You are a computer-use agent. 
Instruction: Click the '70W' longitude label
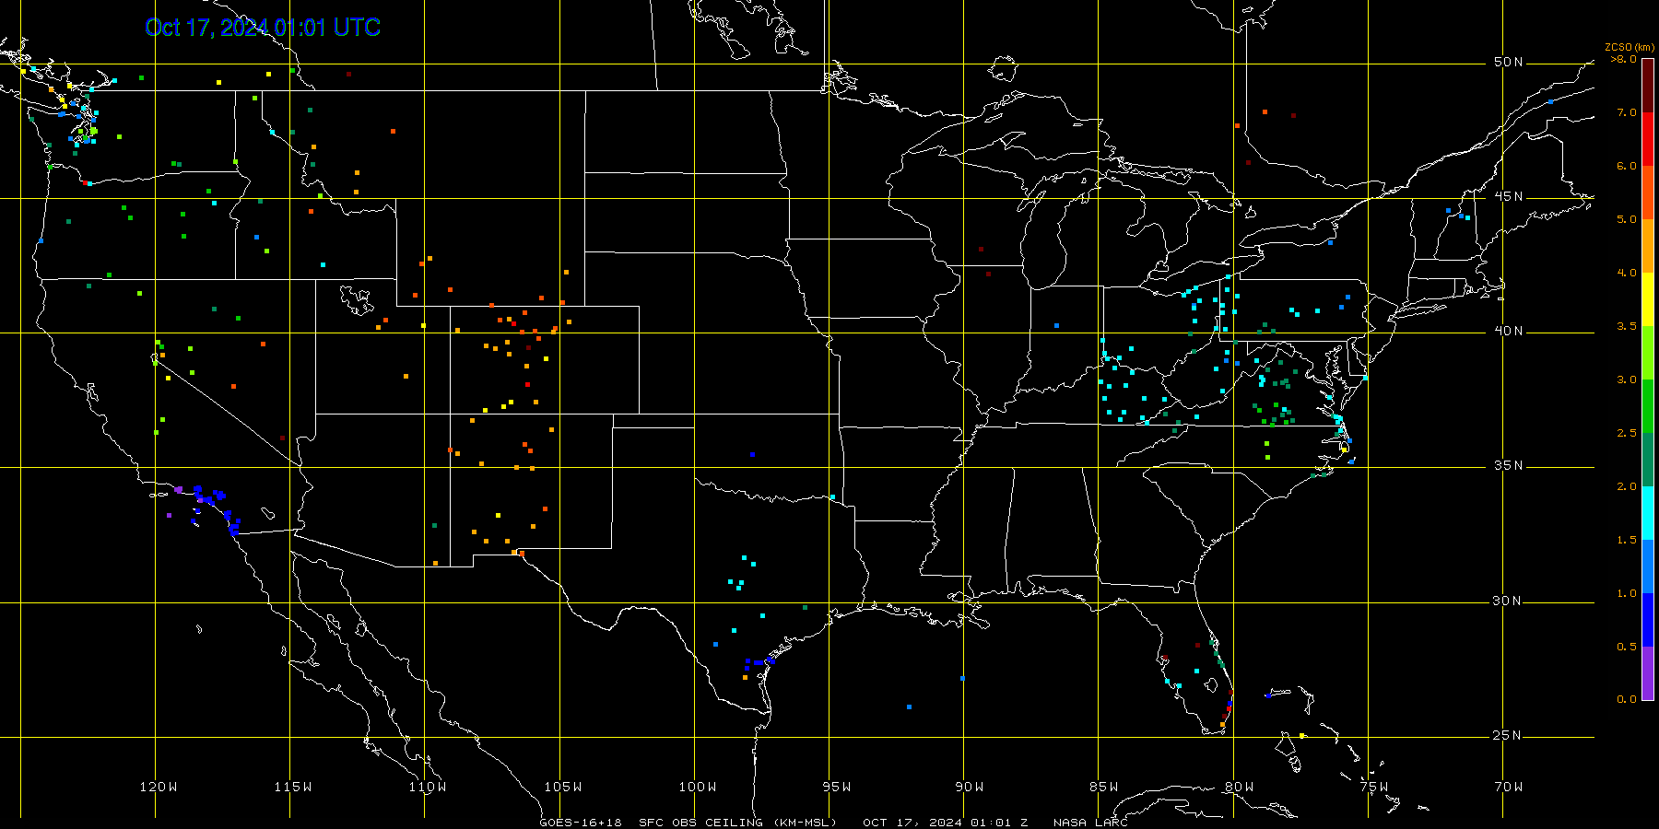1509,787
